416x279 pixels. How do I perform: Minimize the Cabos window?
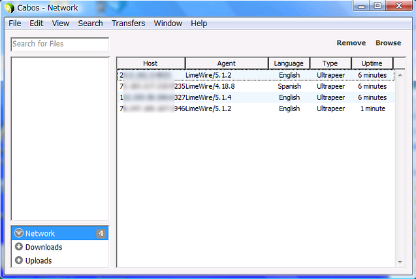(361, 6)
